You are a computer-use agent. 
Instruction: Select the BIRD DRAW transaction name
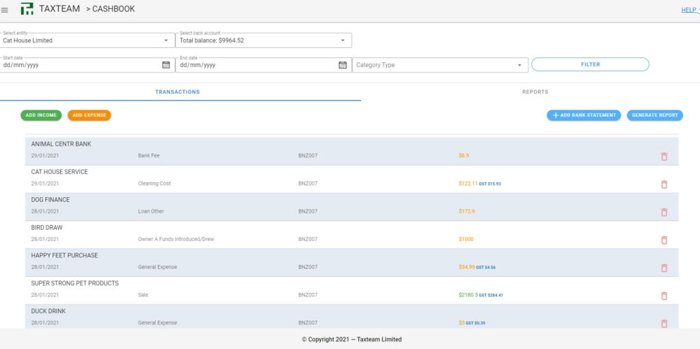click(47, 227)
